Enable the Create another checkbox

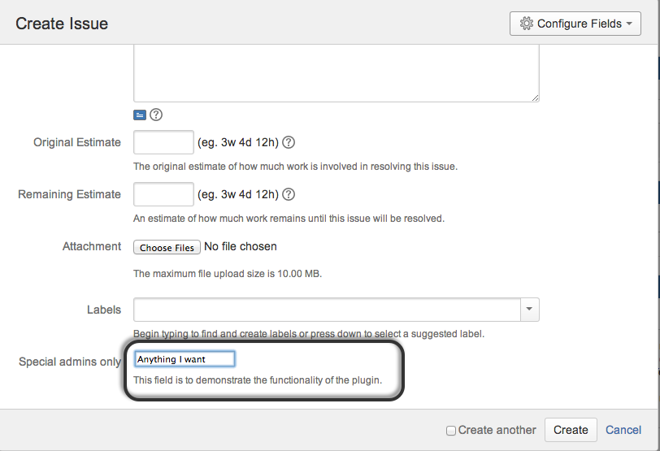point(451,431)
